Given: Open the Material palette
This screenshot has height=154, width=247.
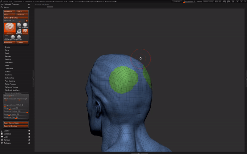Looking at the screenshot, I should tap(7, 134).
